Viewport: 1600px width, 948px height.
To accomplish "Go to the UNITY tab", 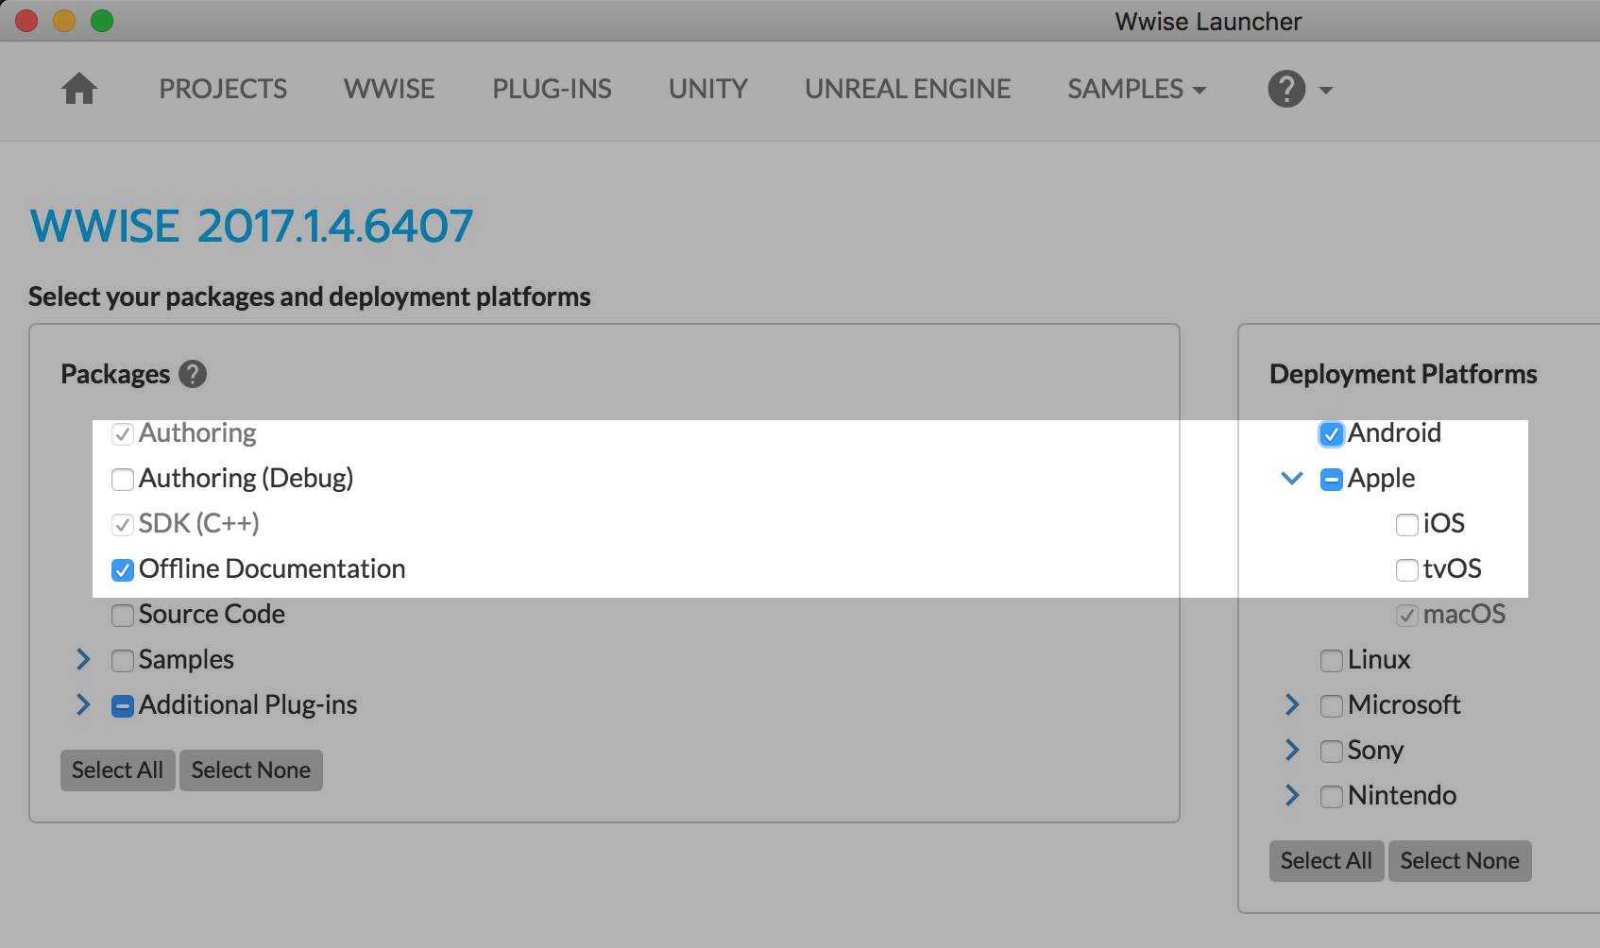I will (708, 89).
